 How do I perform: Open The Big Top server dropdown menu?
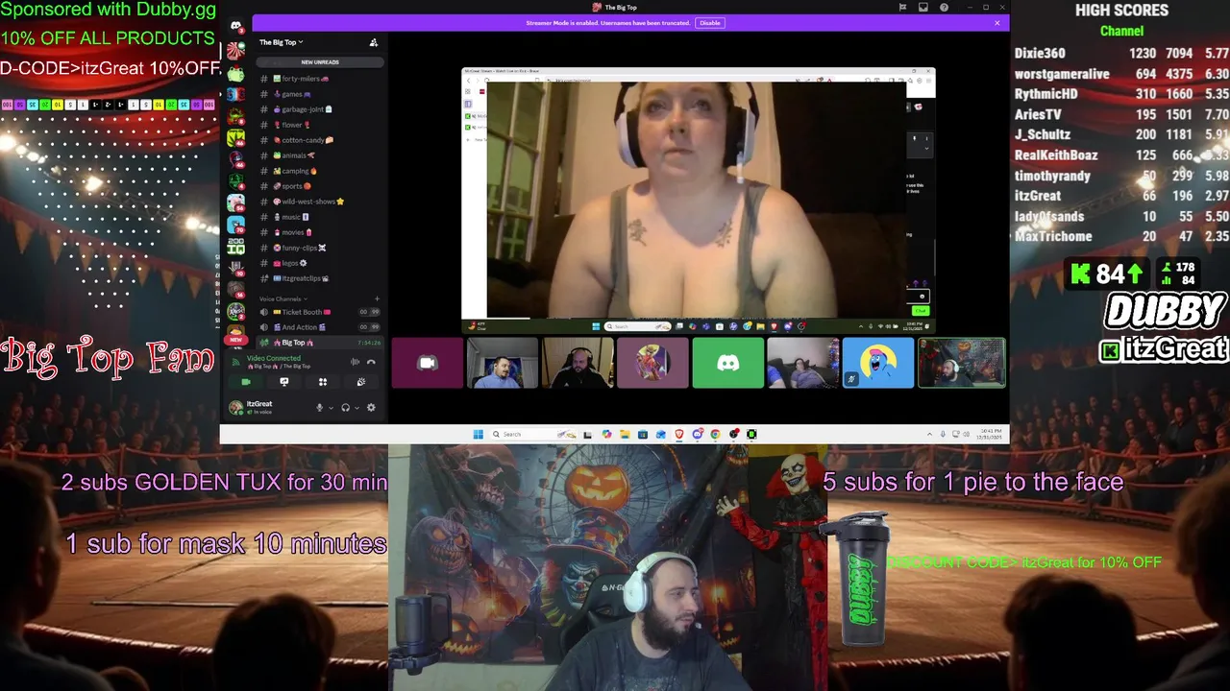click(281, 42)
